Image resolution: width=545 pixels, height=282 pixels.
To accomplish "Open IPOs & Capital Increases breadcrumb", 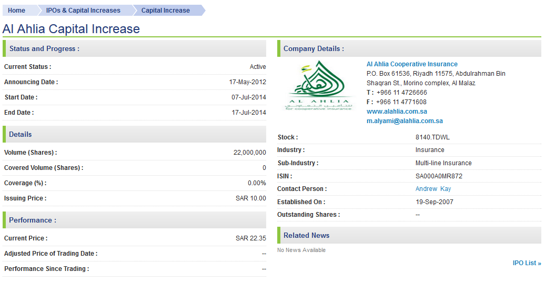I will (x=84, y=11).
